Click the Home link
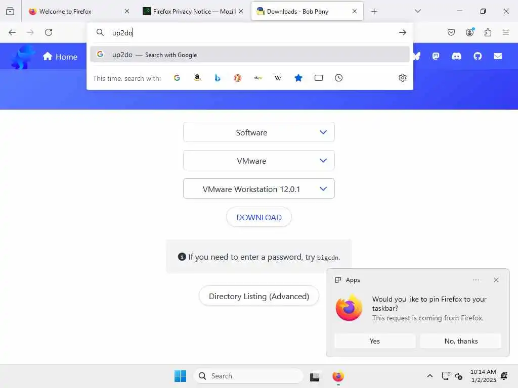 tap(60, 57)
